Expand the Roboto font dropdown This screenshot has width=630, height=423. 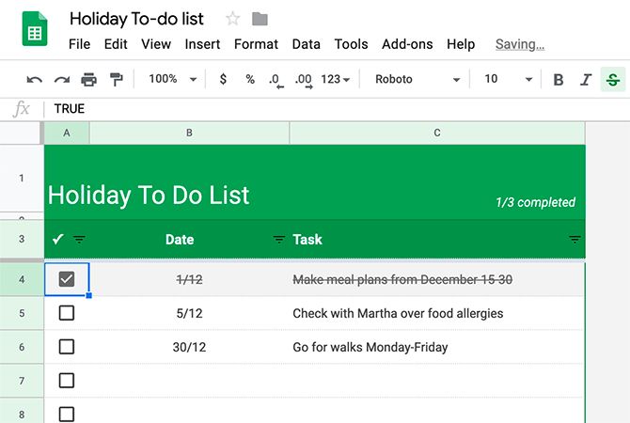point(417,80)
